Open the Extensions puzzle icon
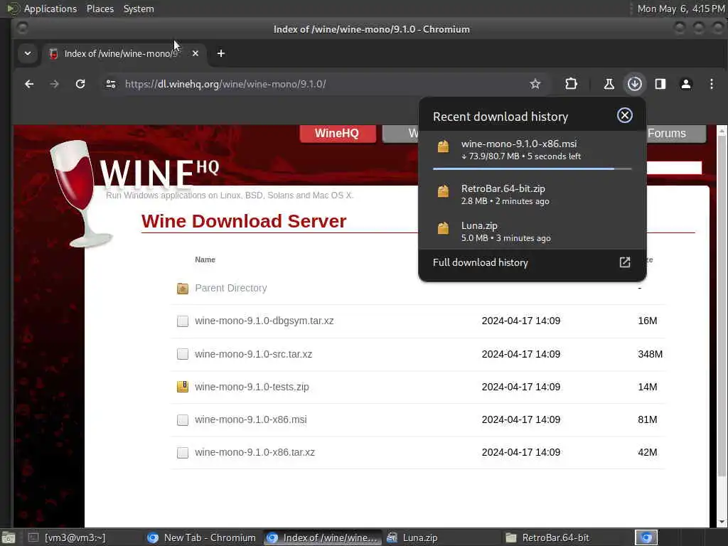The width and height of the screenshot is (728, 546). pyautogui.click(x=571, y=84)
